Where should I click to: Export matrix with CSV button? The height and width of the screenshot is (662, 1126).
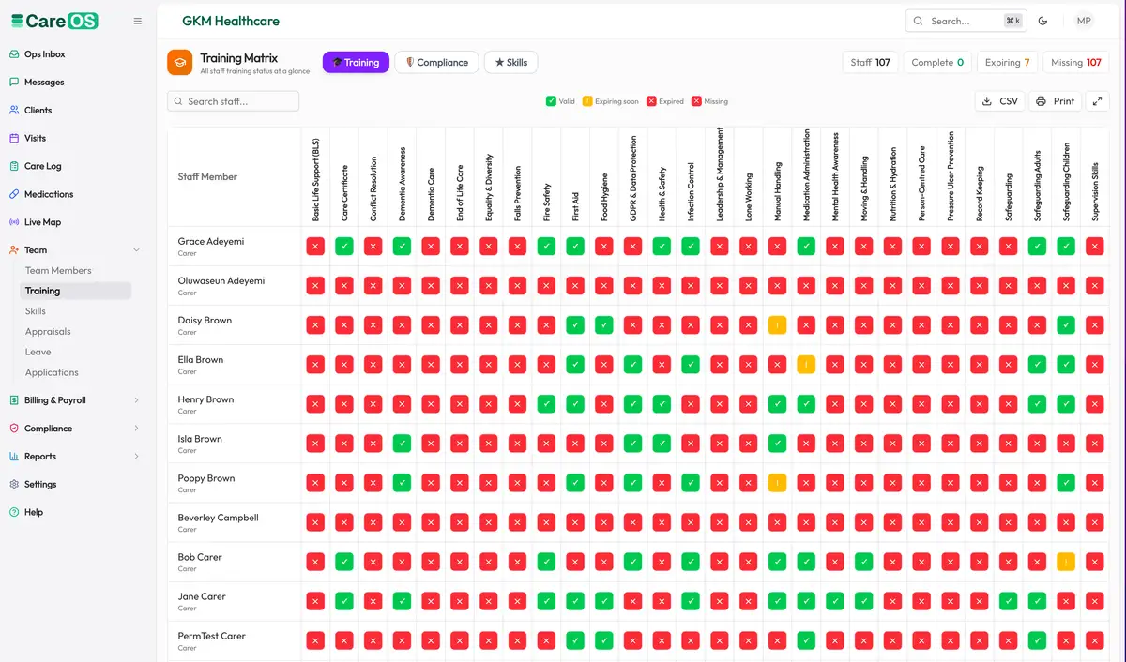tap(999, 101)
